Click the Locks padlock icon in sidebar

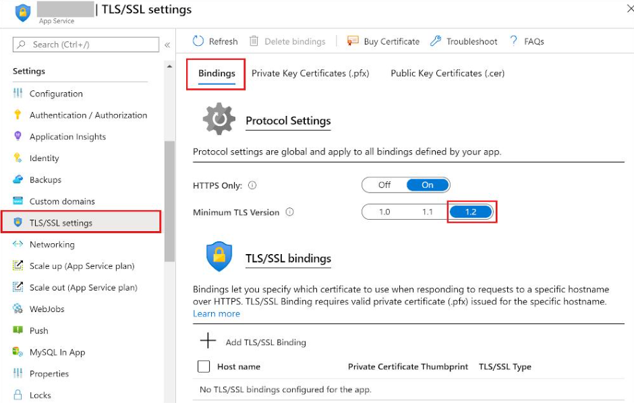(x=18, y=394)
